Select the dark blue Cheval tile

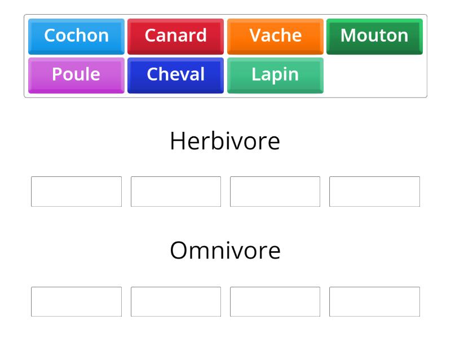point(176,74)
